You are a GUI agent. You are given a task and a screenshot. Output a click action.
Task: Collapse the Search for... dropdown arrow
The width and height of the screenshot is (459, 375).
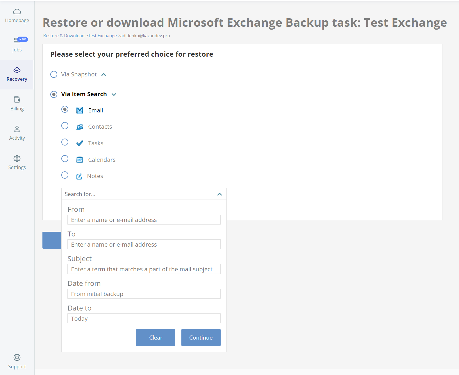220,194
